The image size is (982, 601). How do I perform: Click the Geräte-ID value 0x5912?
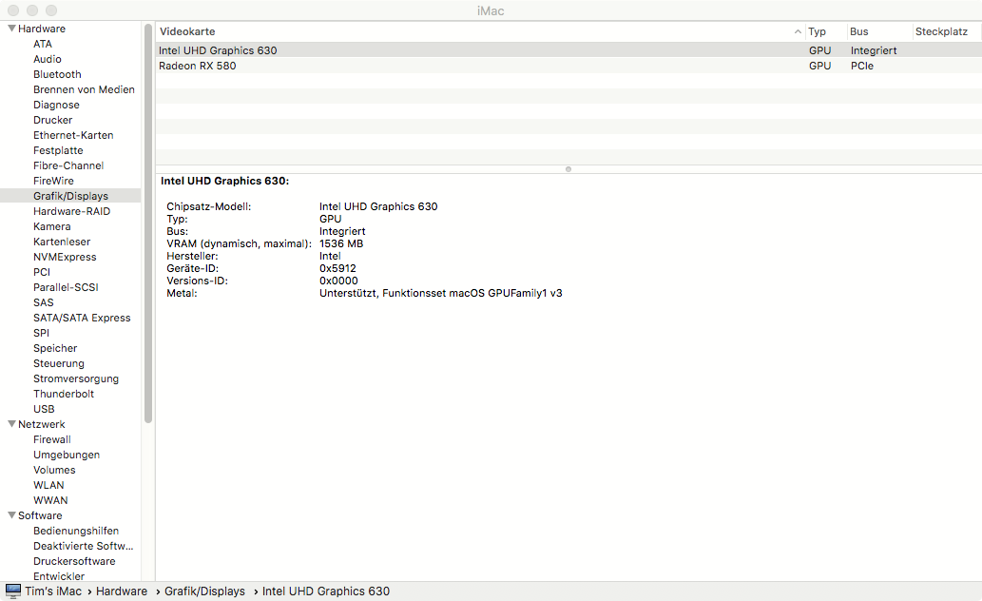337,268
